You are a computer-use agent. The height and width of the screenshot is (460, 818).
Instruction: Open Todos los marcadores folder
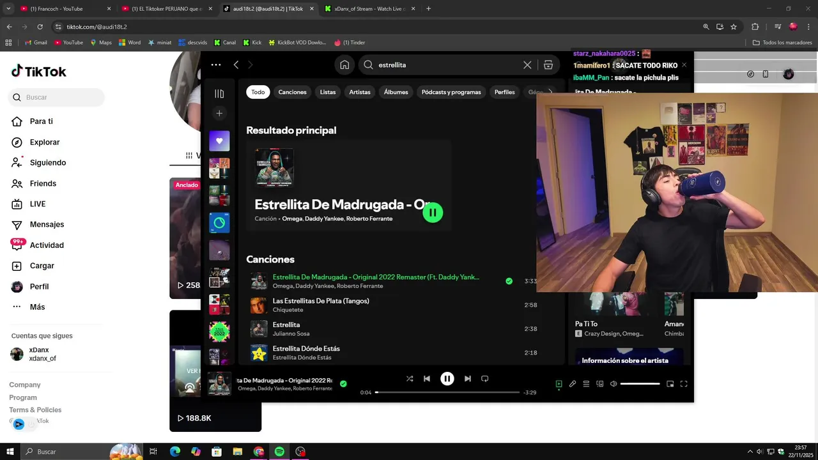pos(782,43)
